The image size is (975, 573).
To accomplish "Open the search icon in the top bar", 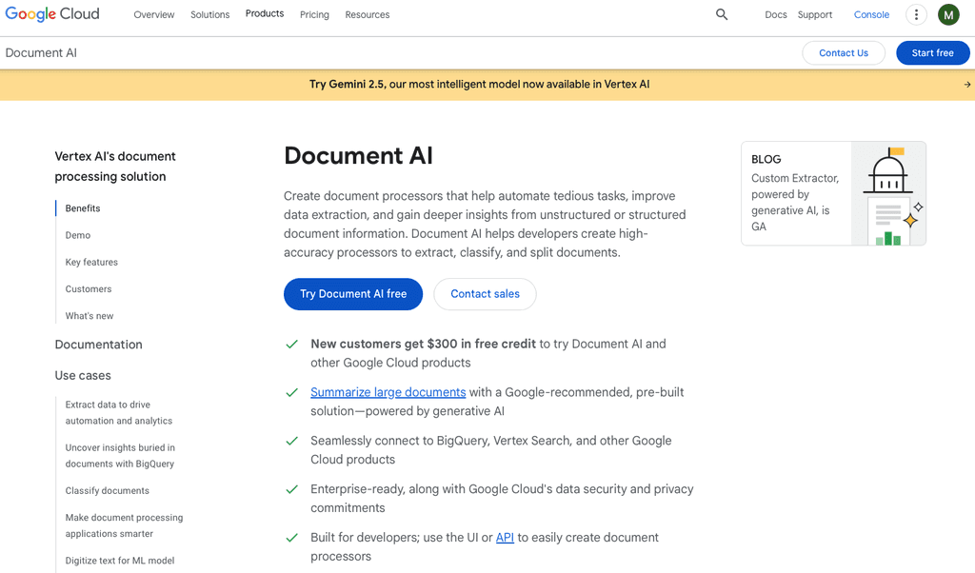I will click(721, 14).
